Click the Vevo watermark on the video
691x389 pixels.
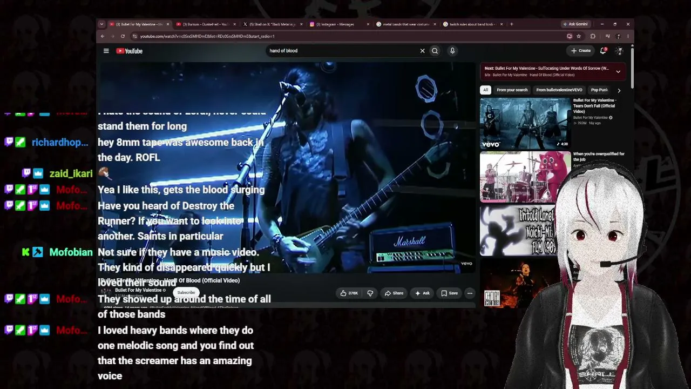[466, 264]
